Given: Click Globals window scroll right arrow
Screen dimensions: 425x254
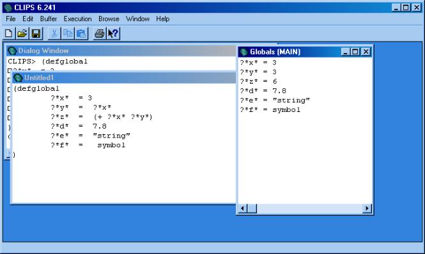Looking at the screenshot, I should pyautogui.click(x=367, y=209).
